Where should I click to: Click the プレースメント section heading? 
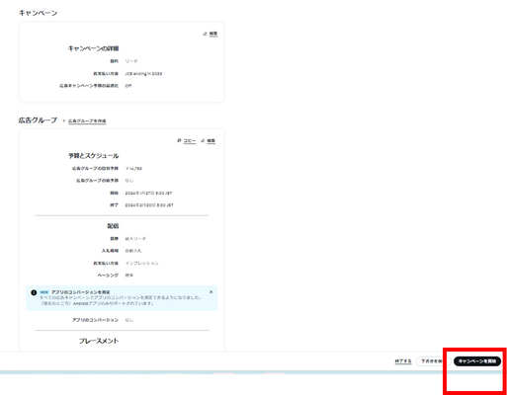coord(99,341)
